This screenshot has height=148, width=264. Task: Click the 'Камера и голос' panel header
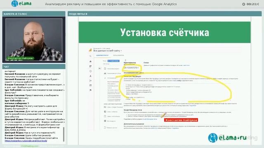[34, 14]
